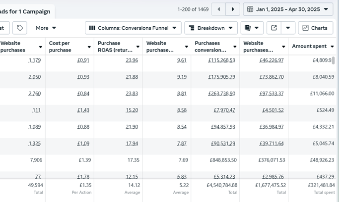Open Columns: Conversions Funnel dropdown

[x=133, y=28]
